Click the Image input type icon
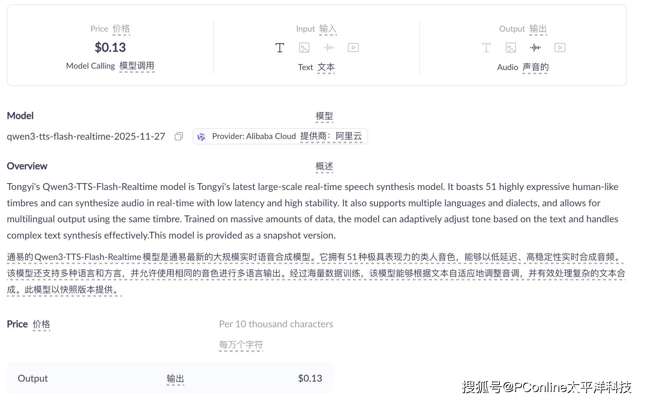Viewport: 648px width, 401px height. click(x=304, y=48)
